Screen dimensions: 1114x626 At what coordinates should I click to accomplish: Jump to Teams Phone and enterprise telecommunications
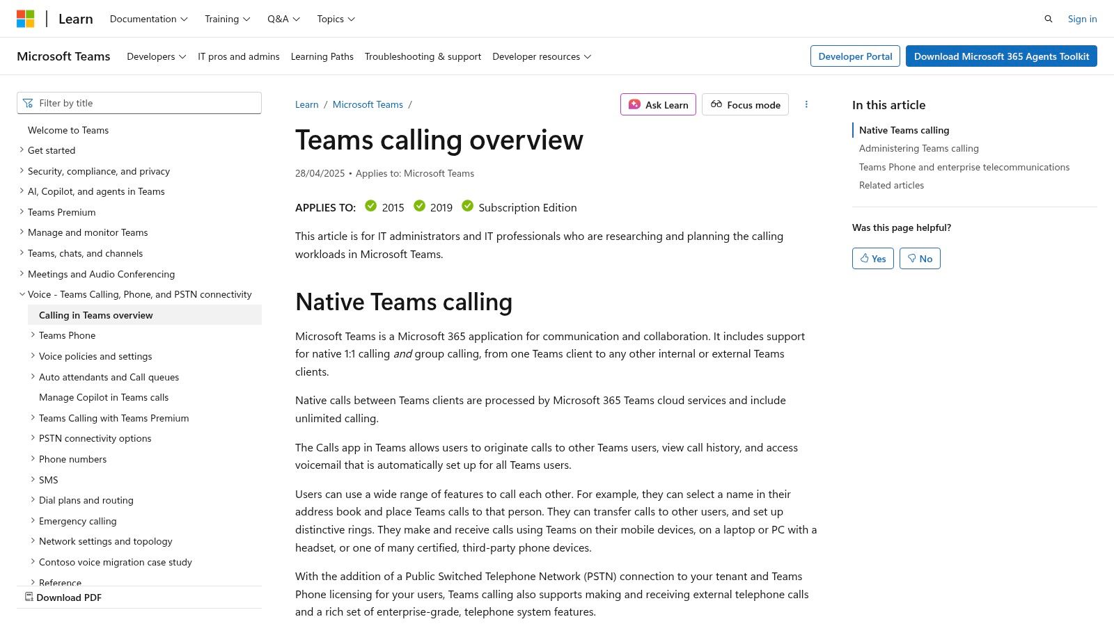964,167
